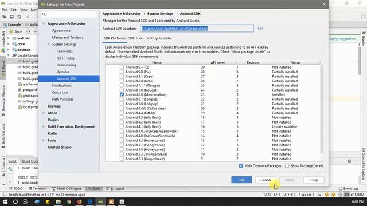
Task: Open the Logcat tool window
Action: 115,188
